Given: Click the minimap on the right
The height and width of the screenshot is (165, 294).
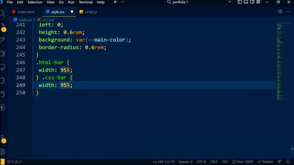Looking at the screenshot, I should coord(283,62).
